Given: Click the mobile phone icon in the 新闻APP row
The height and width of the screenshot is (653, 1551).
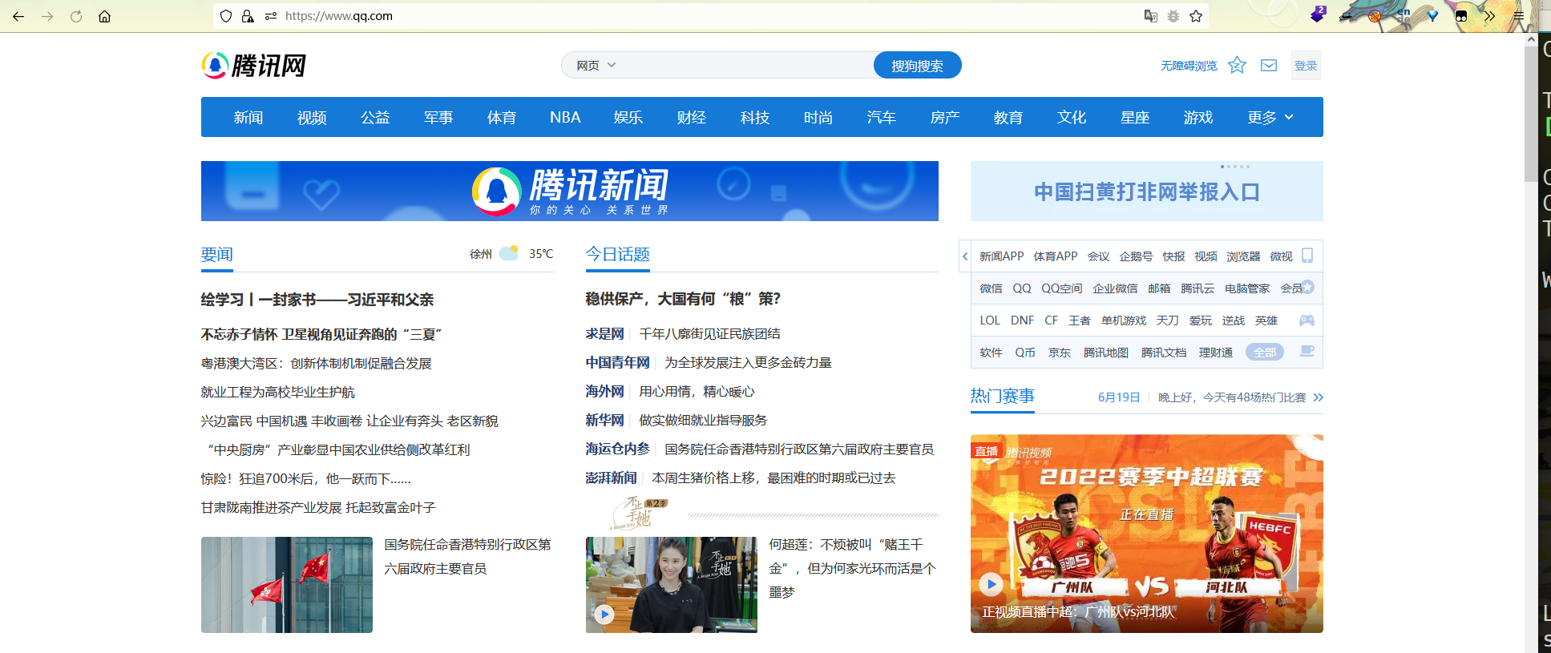Looking at the screenshot, I should [x=1307, y=256].
